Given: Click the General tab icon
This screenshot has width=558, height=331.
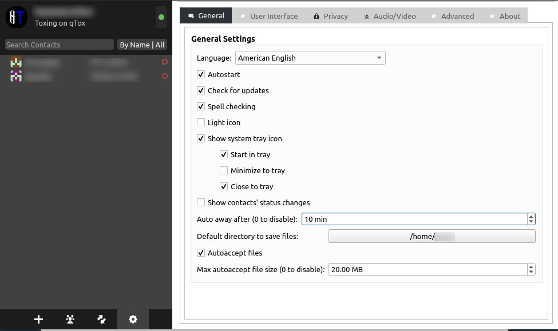Looking at the screenshot, I should [x=191, y=16].
